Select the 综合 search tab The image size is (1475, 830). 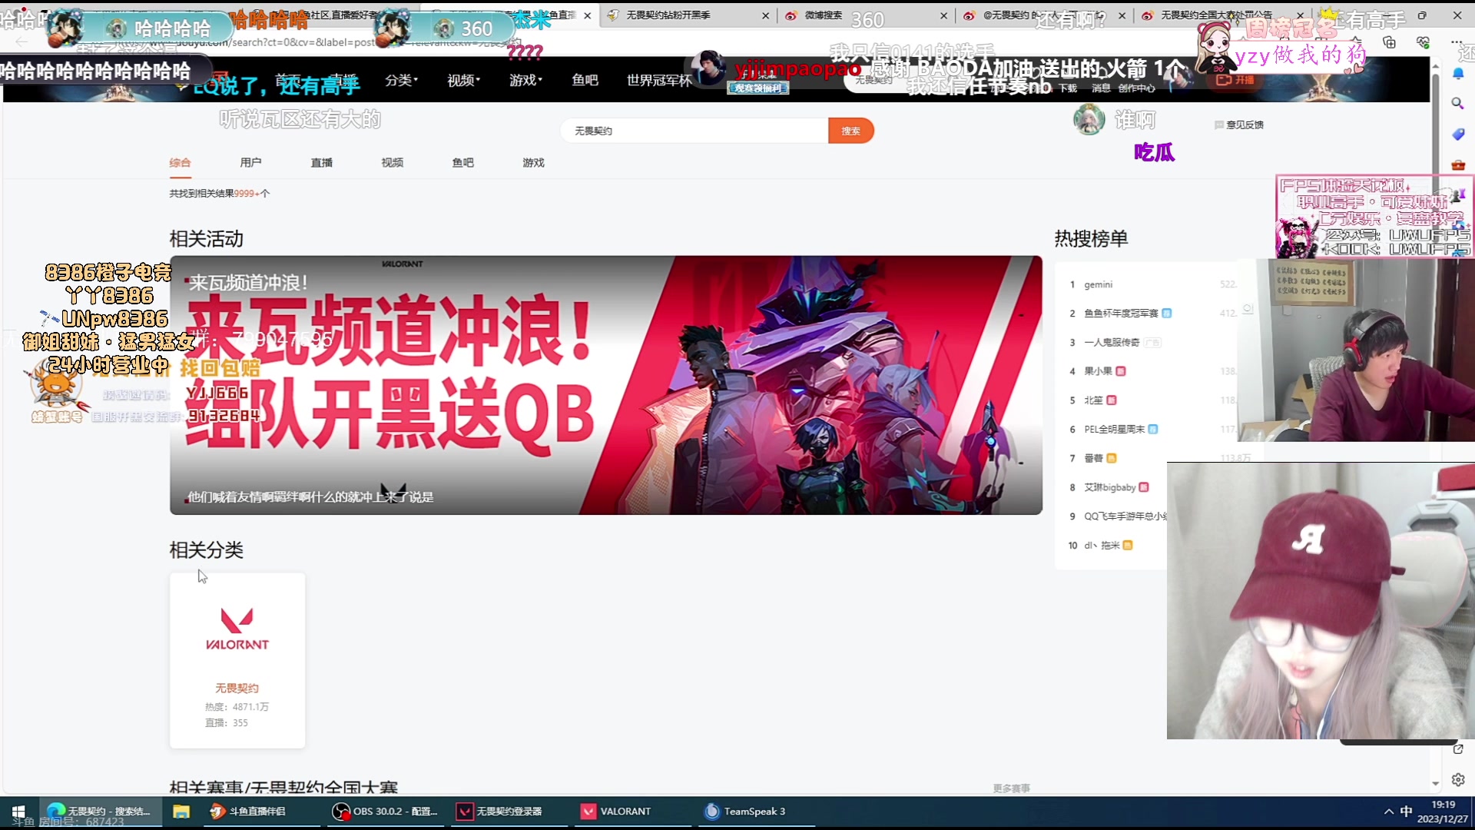point(180,163)
